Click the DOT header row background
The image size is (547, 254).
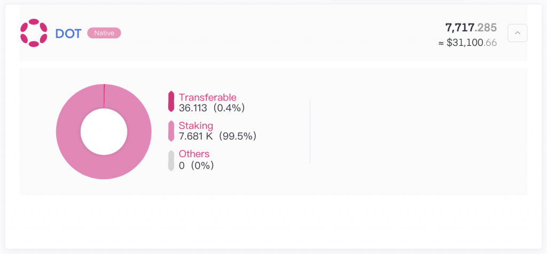[273, 33]
